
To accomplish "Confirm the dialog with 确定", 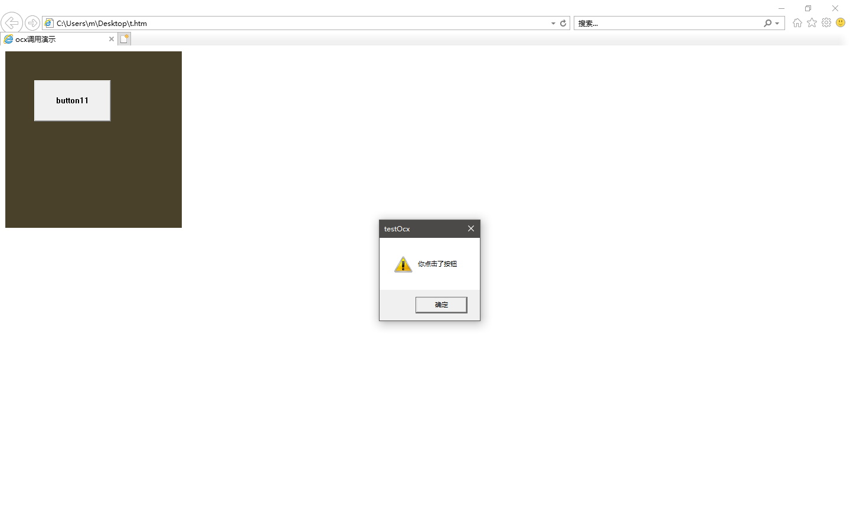I will tap(441, 305).
